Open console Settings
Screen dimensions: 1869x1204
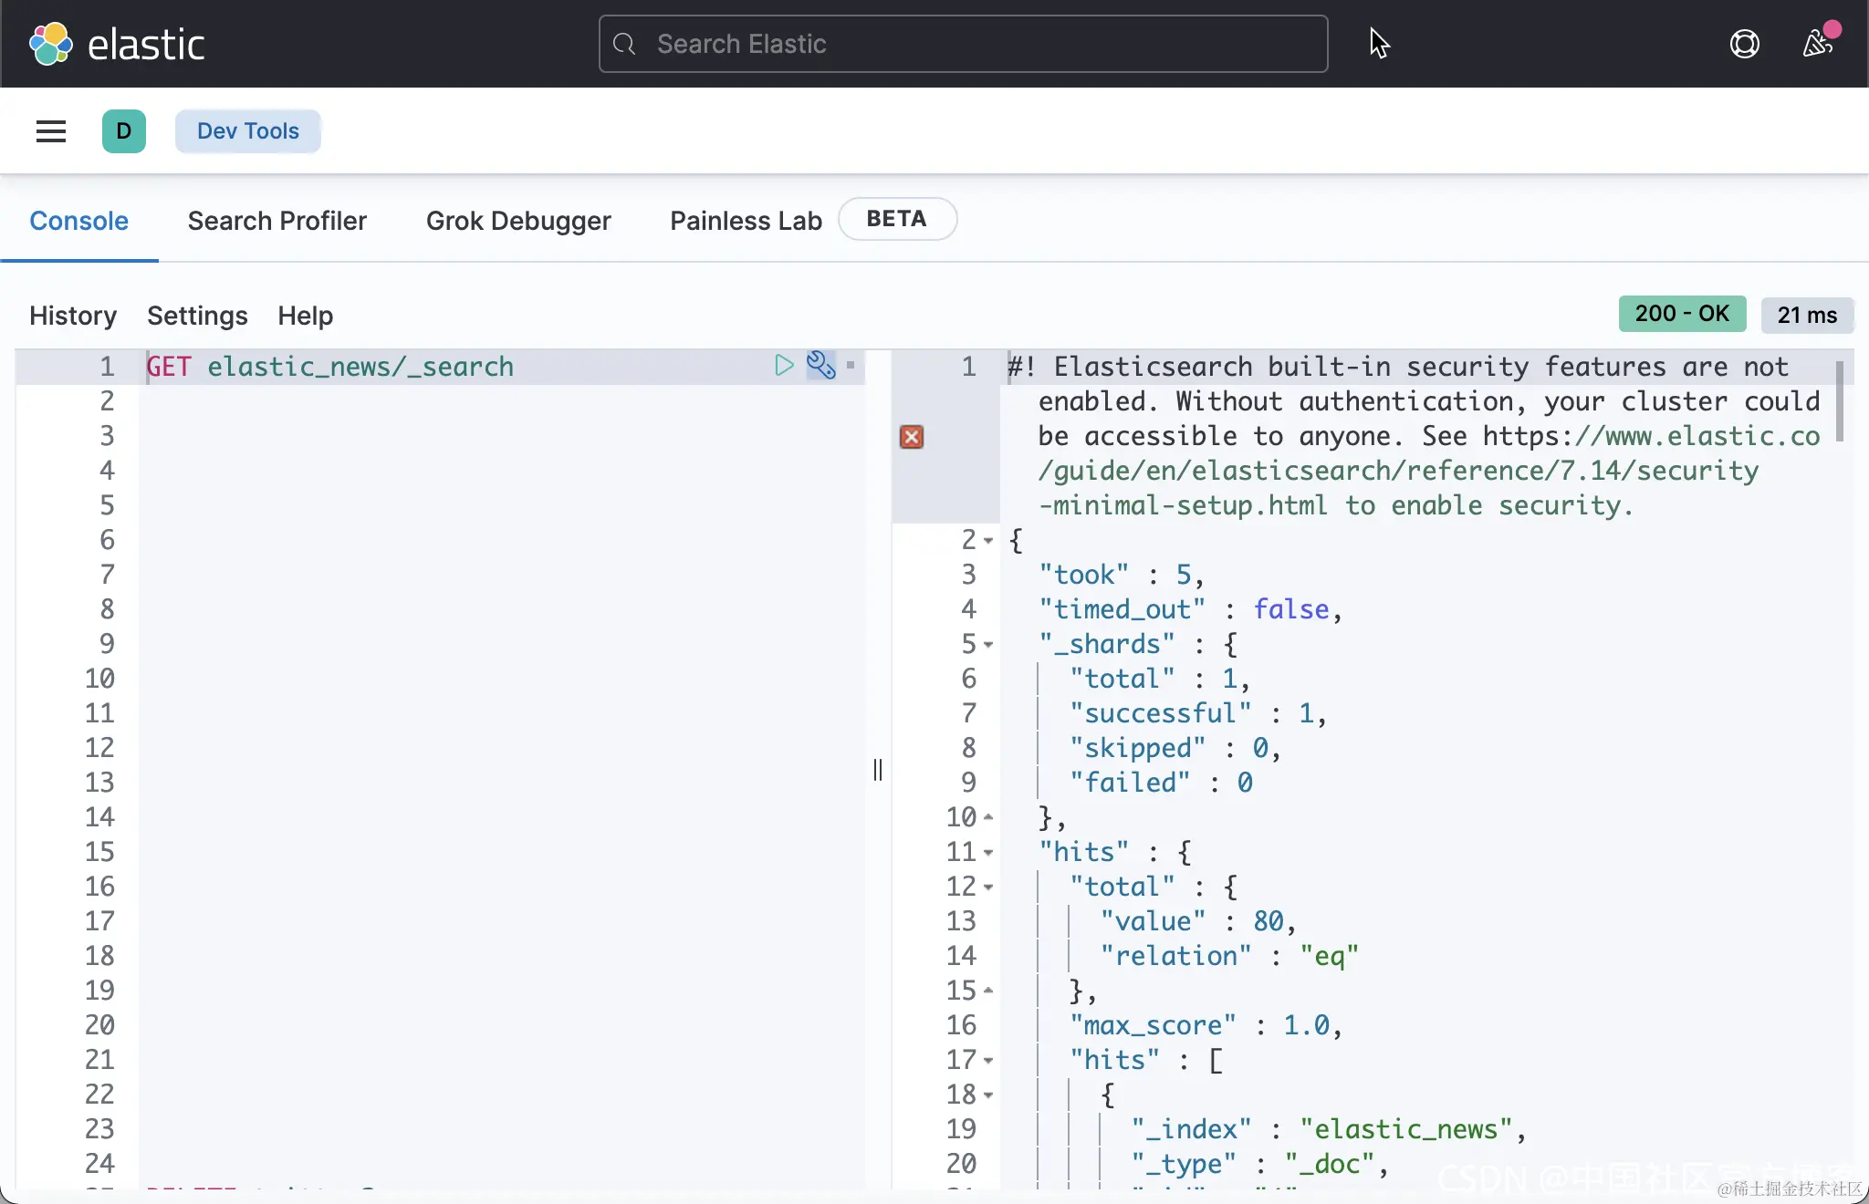197,316
